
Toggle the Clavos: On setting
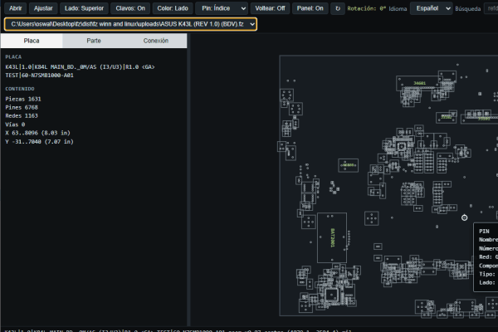(130, 8)
